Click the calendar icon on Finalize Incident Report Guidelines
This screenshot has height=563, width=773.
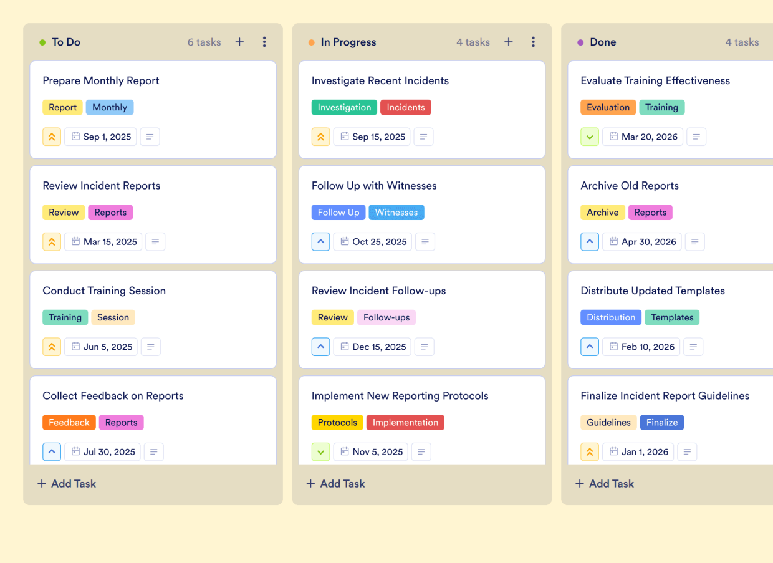pos(614,451)
